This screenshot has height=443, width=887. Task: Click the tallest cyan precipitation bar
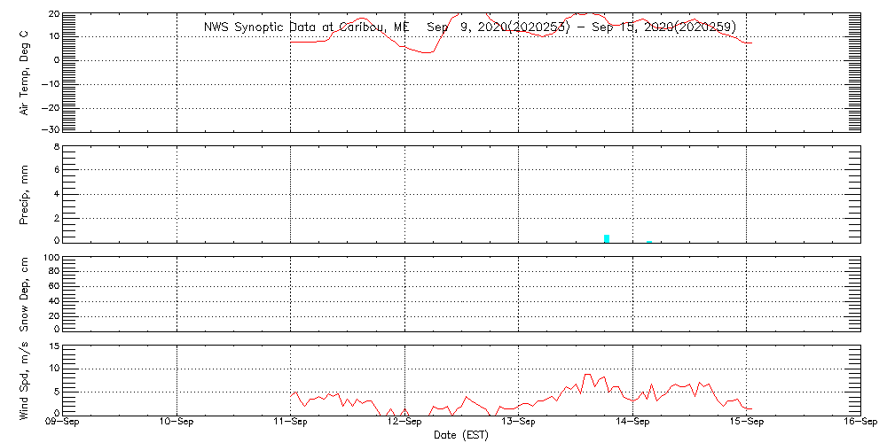click(x=607, y=237)
